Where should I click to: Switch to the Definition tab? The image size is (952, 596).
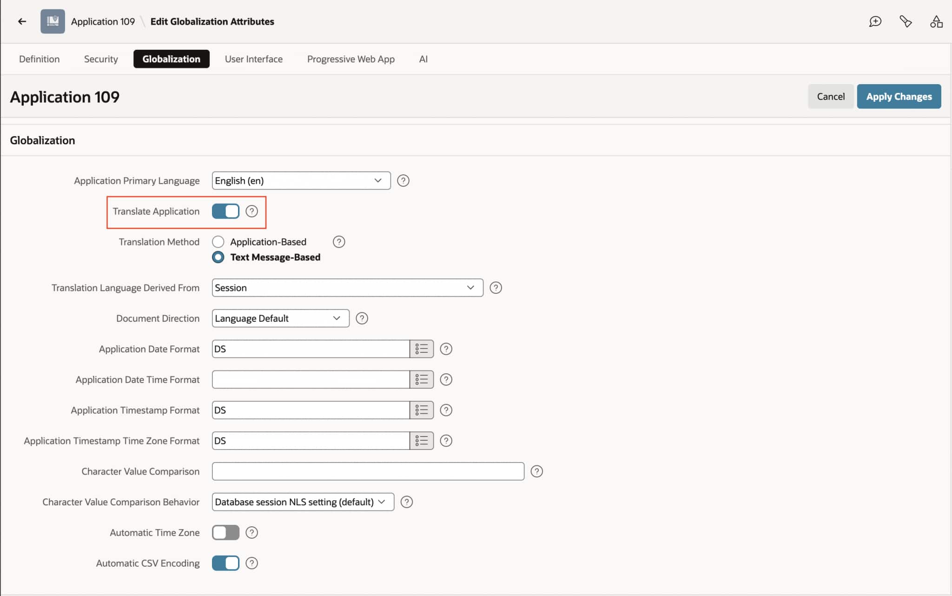point(39,59)
